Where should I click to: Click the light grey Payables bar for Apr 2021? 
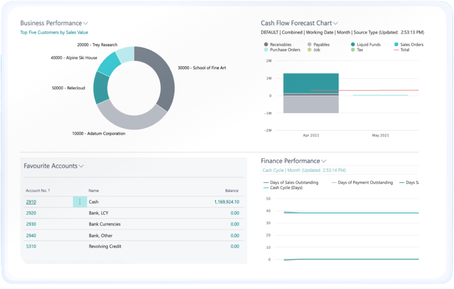[x=311, y=104]
